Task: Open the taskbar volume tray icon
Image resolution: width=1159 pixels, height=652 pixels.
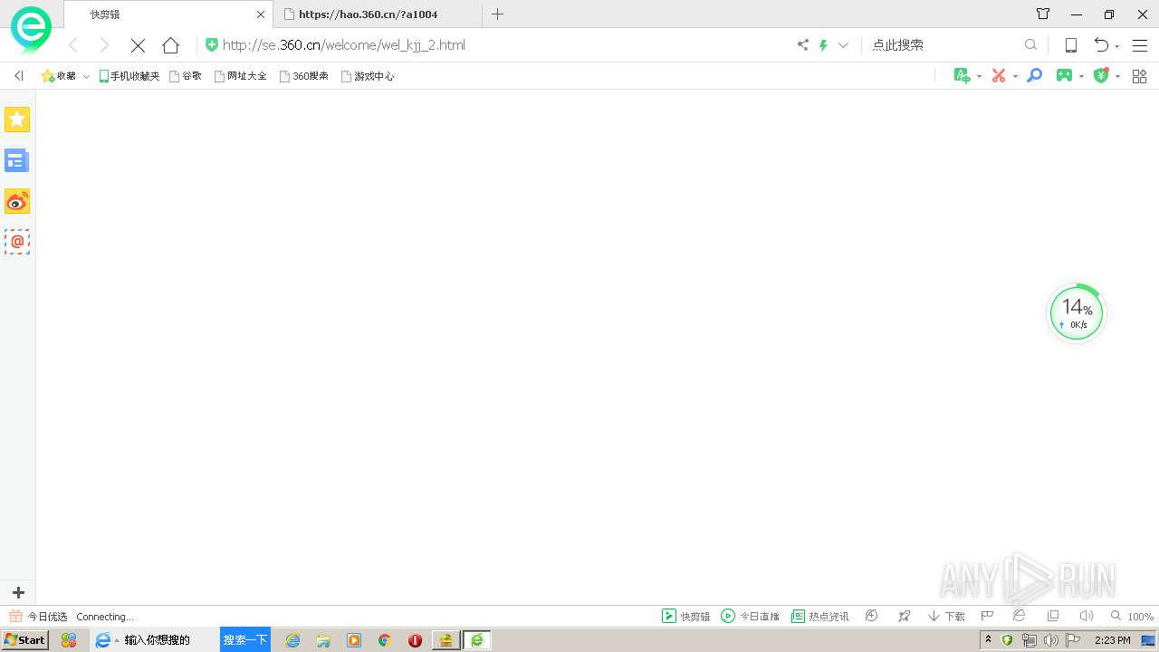Action: coord(1050,640)
